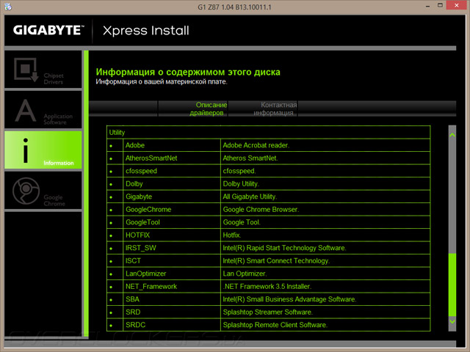Select the Information sidebar section
Viewport: 470px width, 352px height.
tap(43, 150)
